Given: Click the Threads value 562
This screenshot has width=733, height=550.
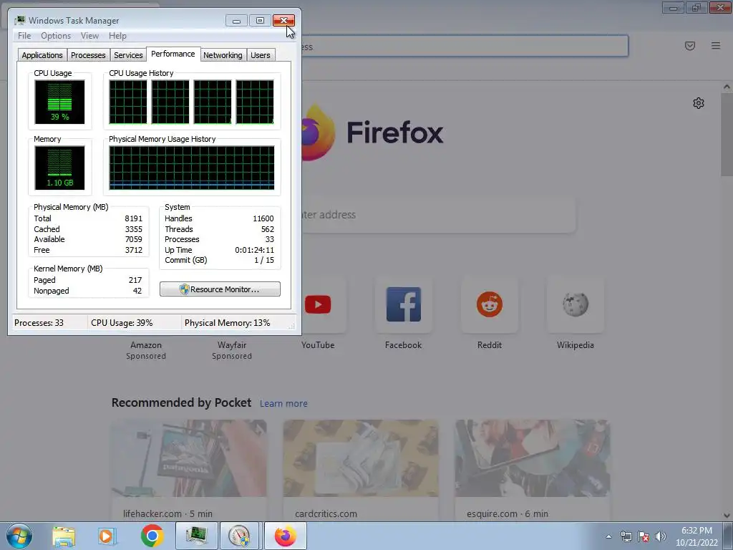Looking at the screenshot, I should (268, 229).
